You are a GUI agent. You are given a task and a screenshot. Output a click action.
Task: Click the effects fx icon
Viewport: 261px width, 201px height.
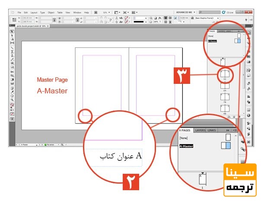click(160, 18)
